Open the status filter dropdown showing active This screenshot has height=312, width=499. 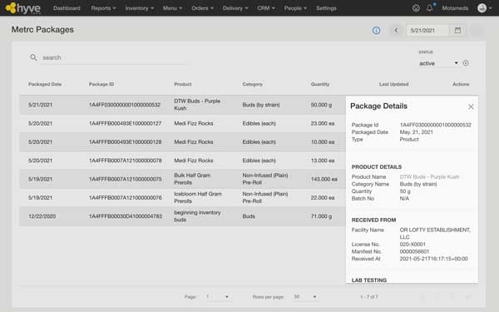click(x=438, y=63)
